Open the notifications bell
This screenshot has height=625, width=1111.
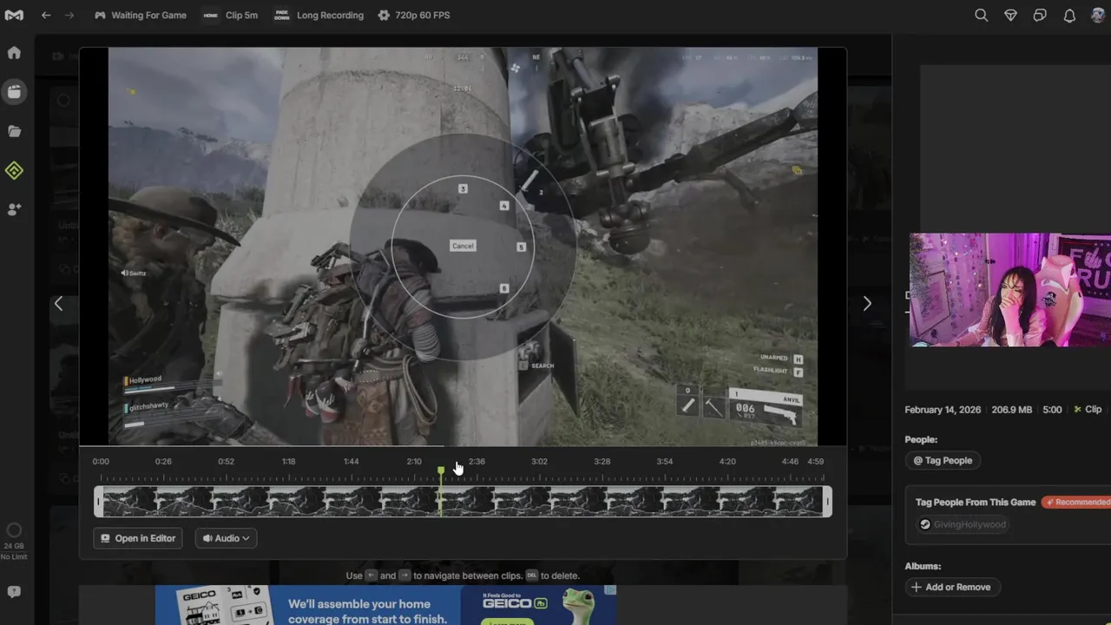(x=1069, y=15)
